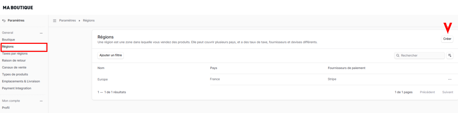This screenshot has height=113, width=458.
Task: Select Canaux de vente
Action: coord(14,67)
